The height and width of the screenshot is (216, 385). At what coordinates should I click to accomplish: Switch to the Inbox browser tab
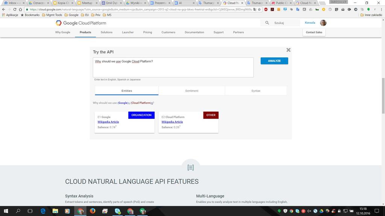point(14,3)
